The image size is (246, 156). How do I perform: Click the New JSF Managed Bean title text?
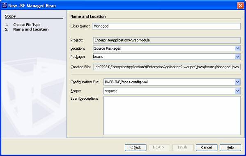click(x=32, y=6)
